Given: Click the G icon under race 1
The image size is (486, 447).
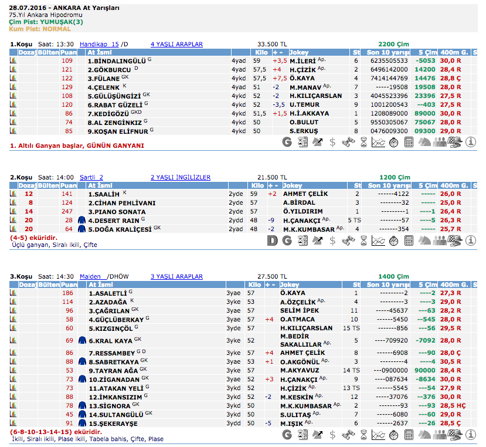Looking at the screenshot, I should (287, 141).
